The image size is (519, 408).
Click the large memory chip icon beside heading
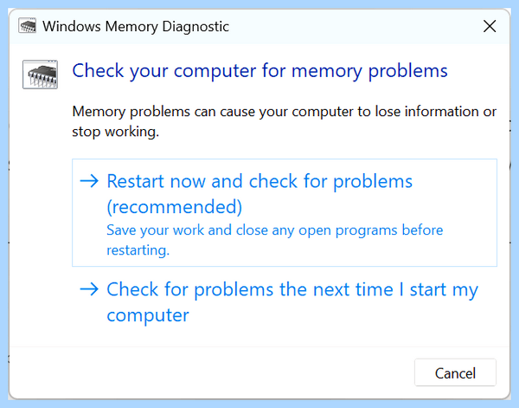coord(40,74)
